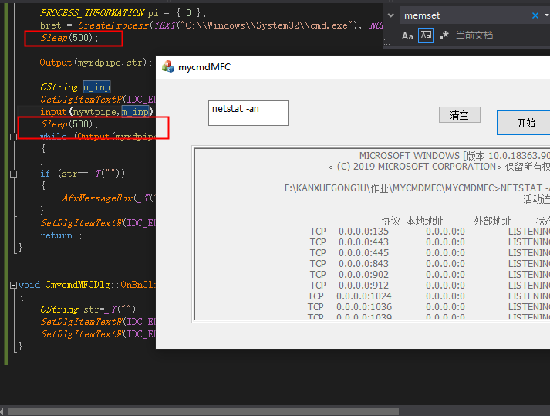Screen dimensions: 550x416
Task: Click the netstat -an command input box
Action: click(248, 113)
